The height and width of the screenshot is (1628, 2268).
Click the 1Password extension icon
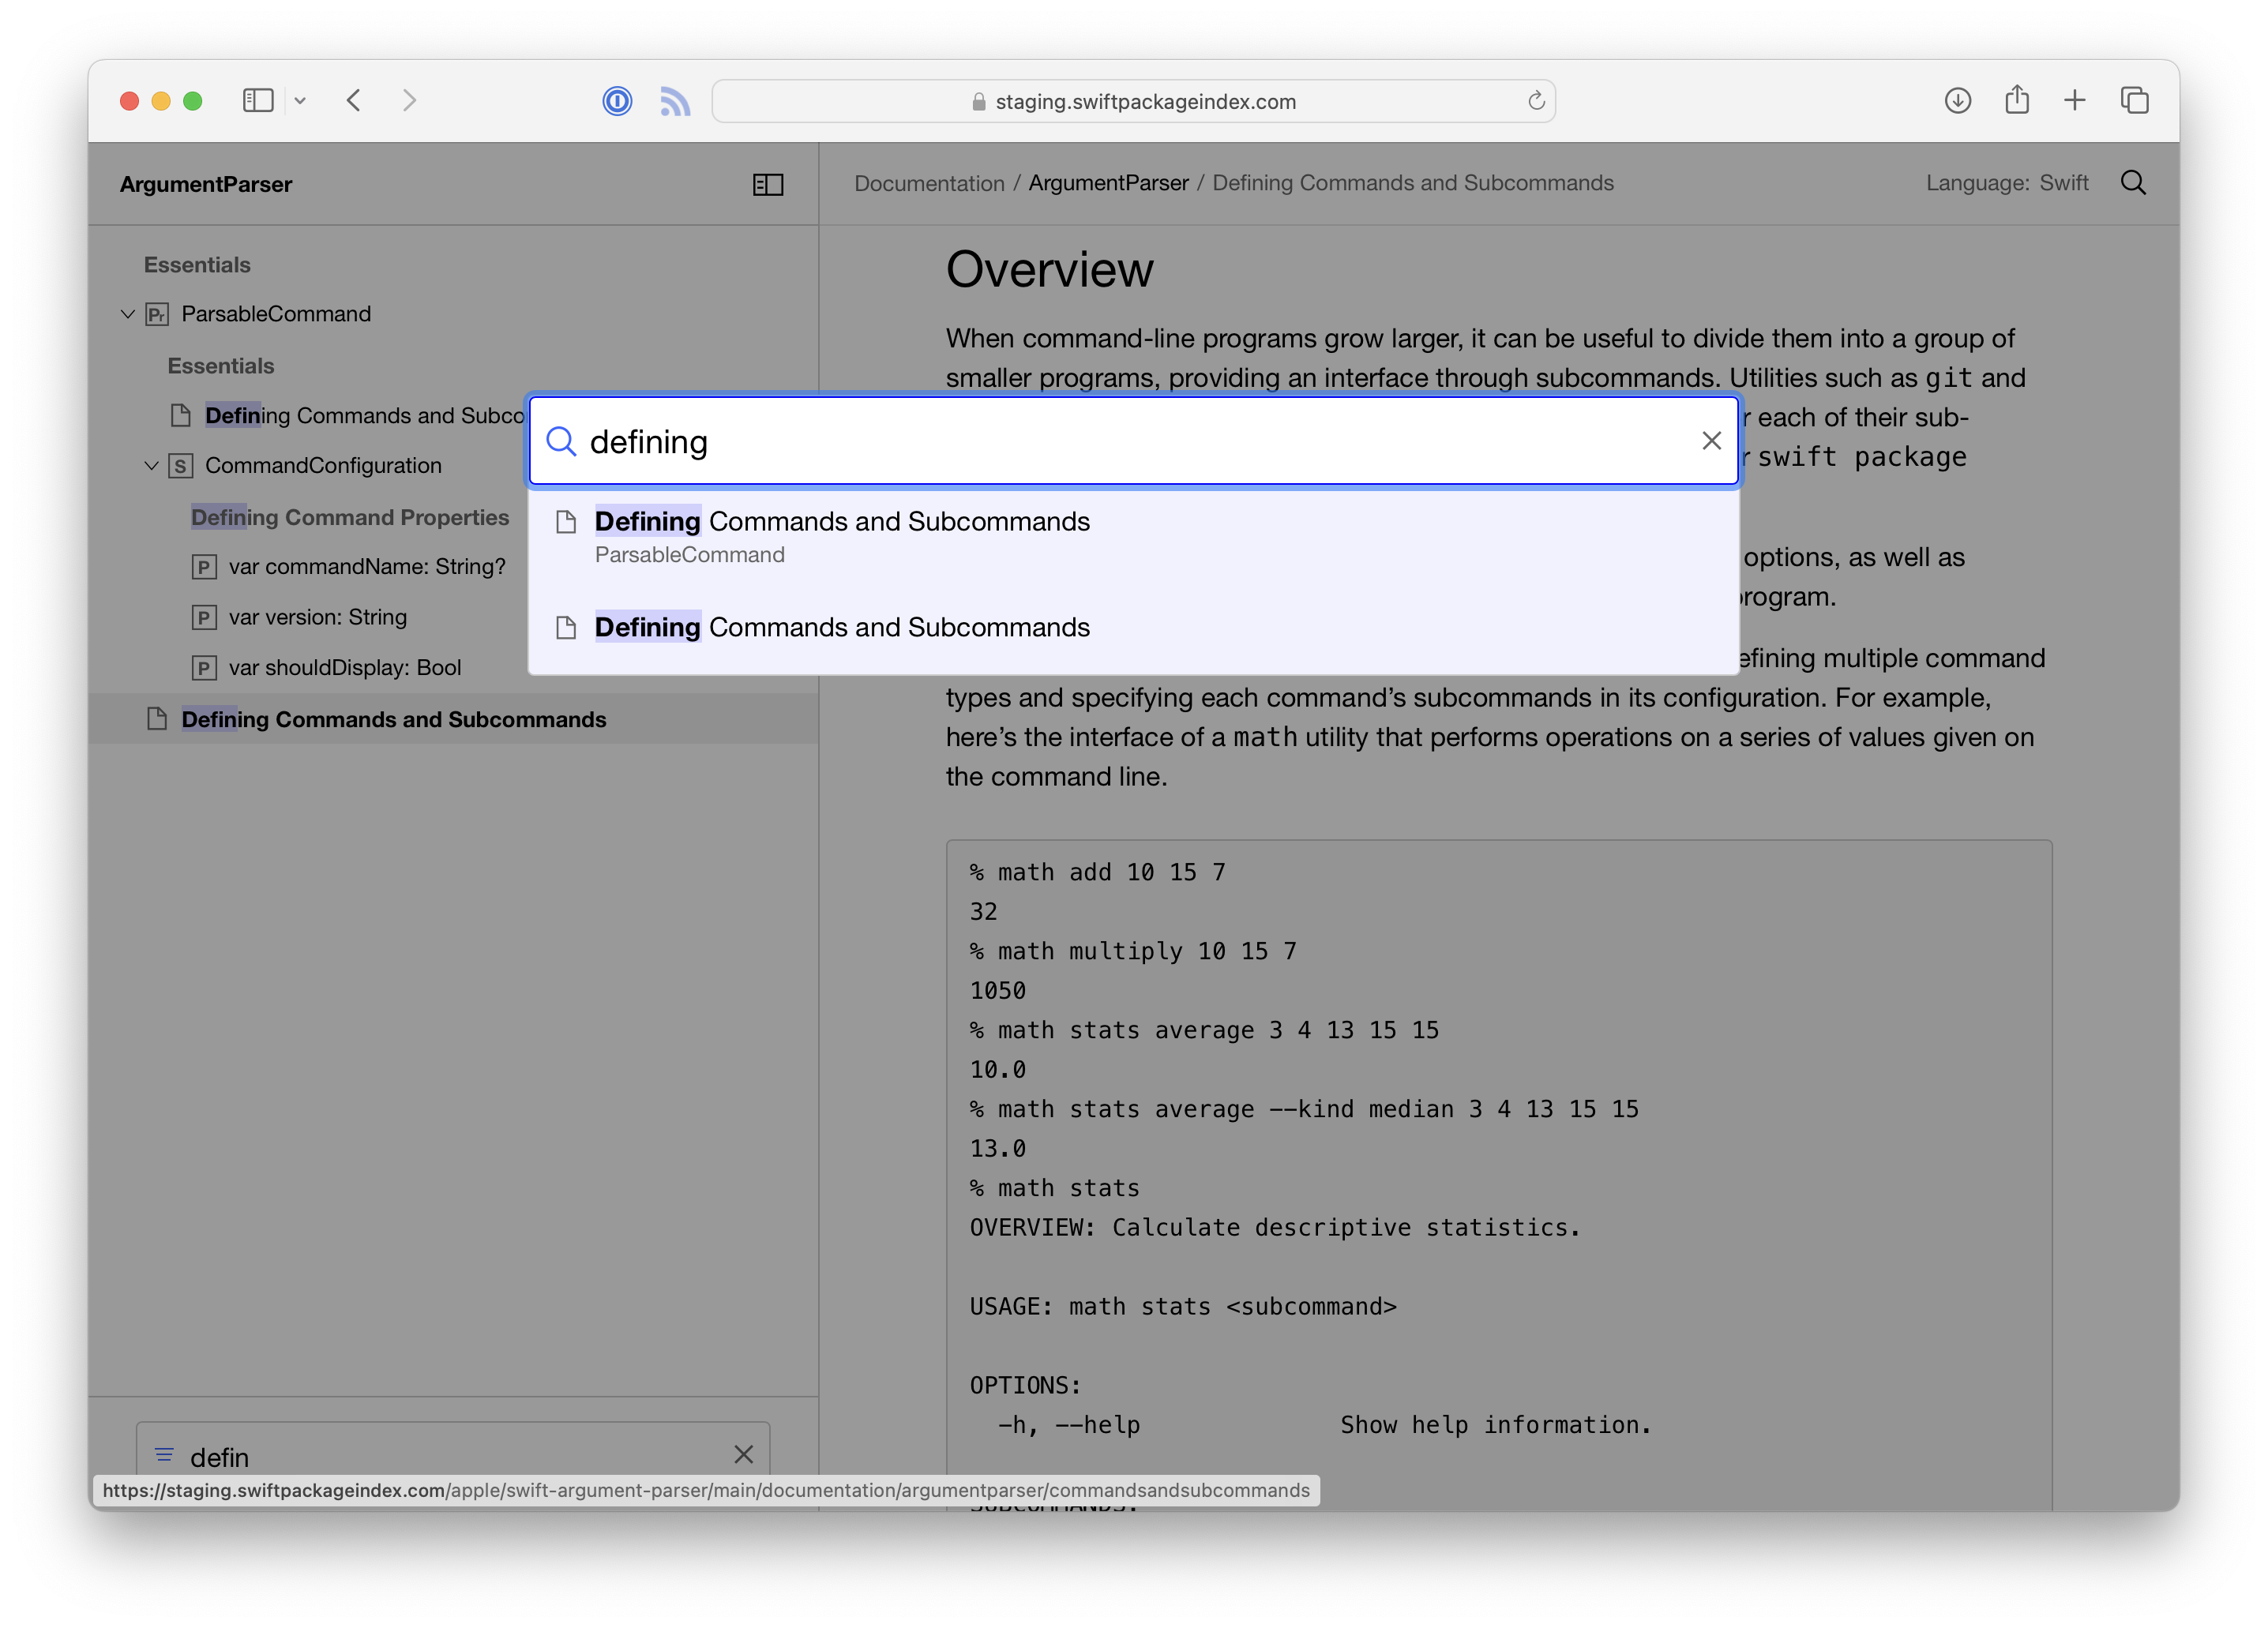[617, 101]
